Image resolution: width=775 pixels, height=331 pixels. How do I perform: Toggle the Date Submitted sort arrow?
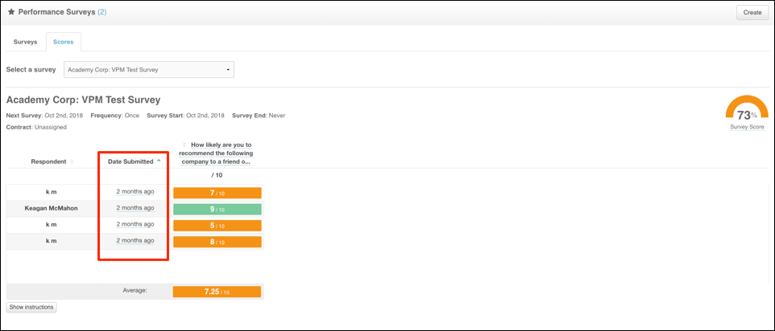159,161
